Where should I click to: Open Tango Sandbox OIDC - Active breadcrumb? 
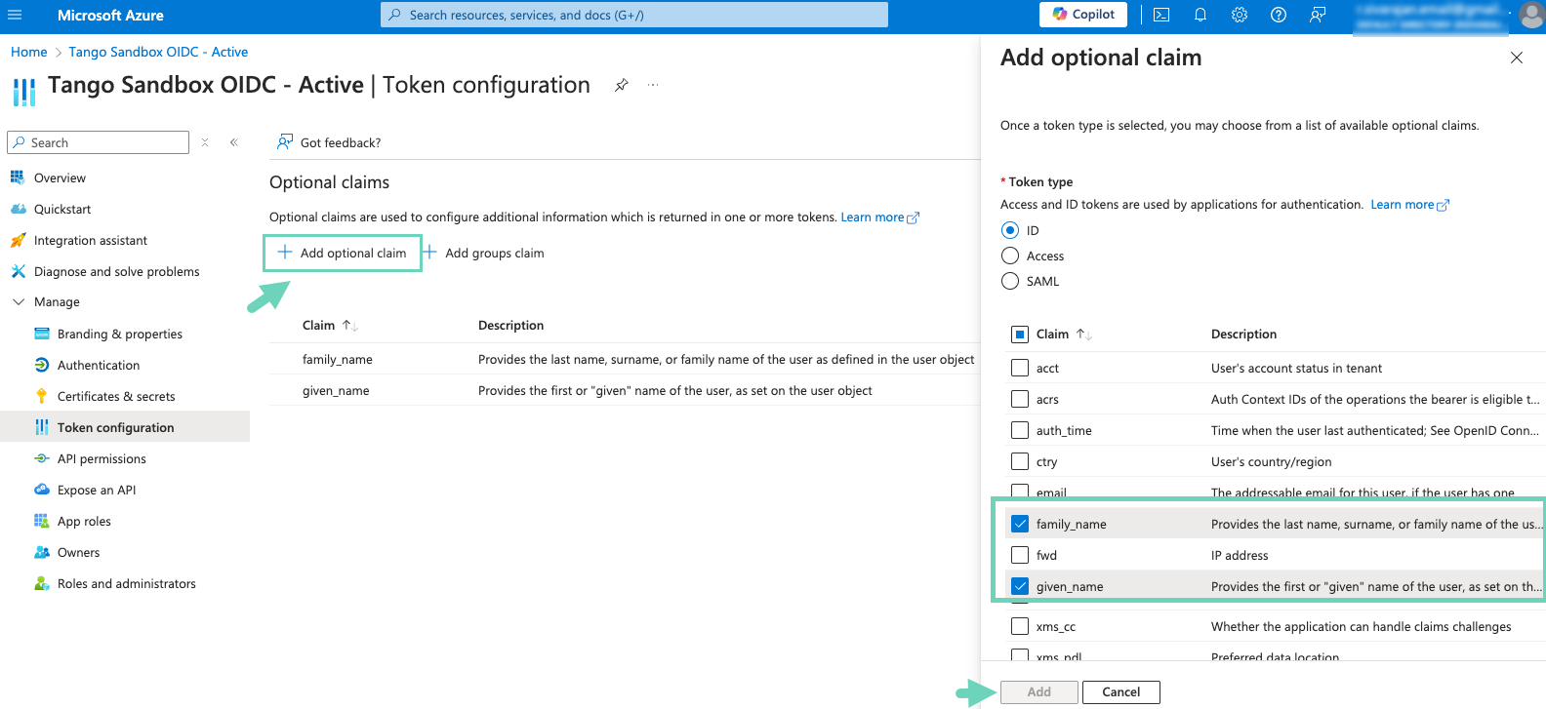[x=158, y=52]
